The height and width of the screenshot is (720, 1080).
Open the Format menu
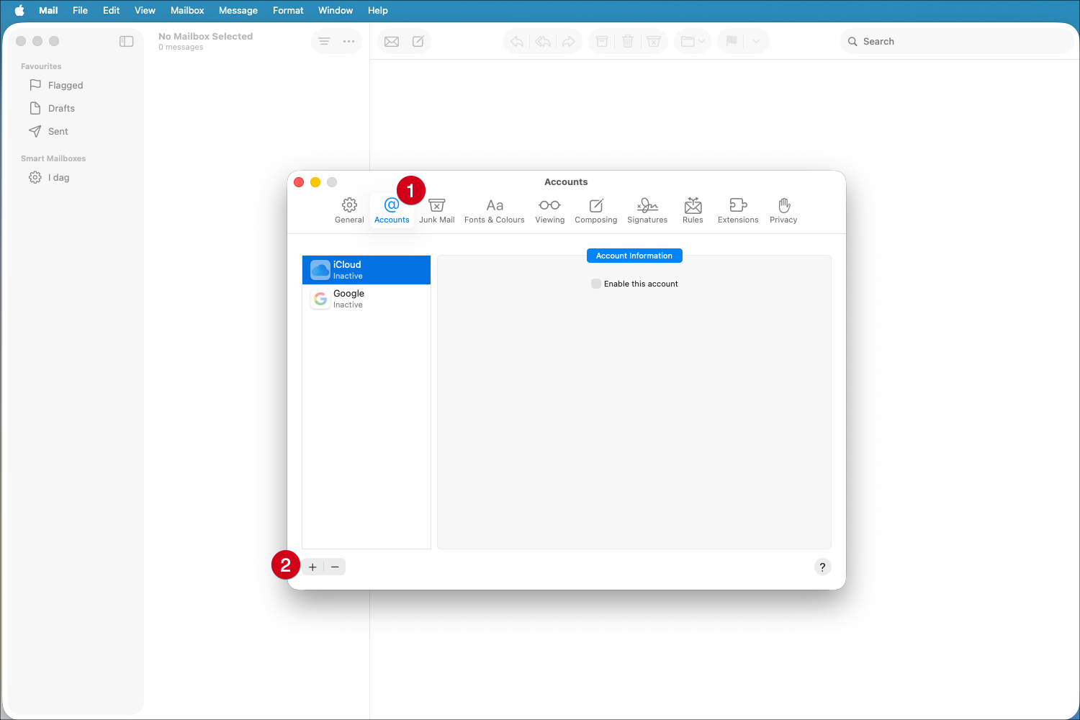click(288, 10)
